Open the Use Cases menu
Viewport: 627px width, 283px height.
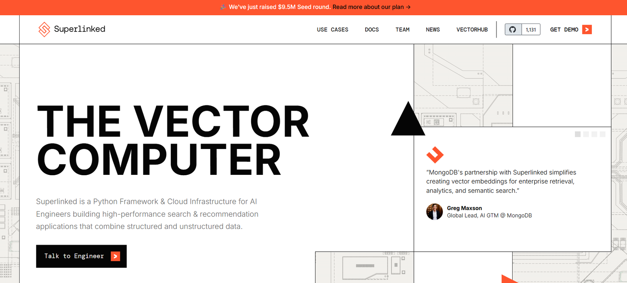(332, 29)
